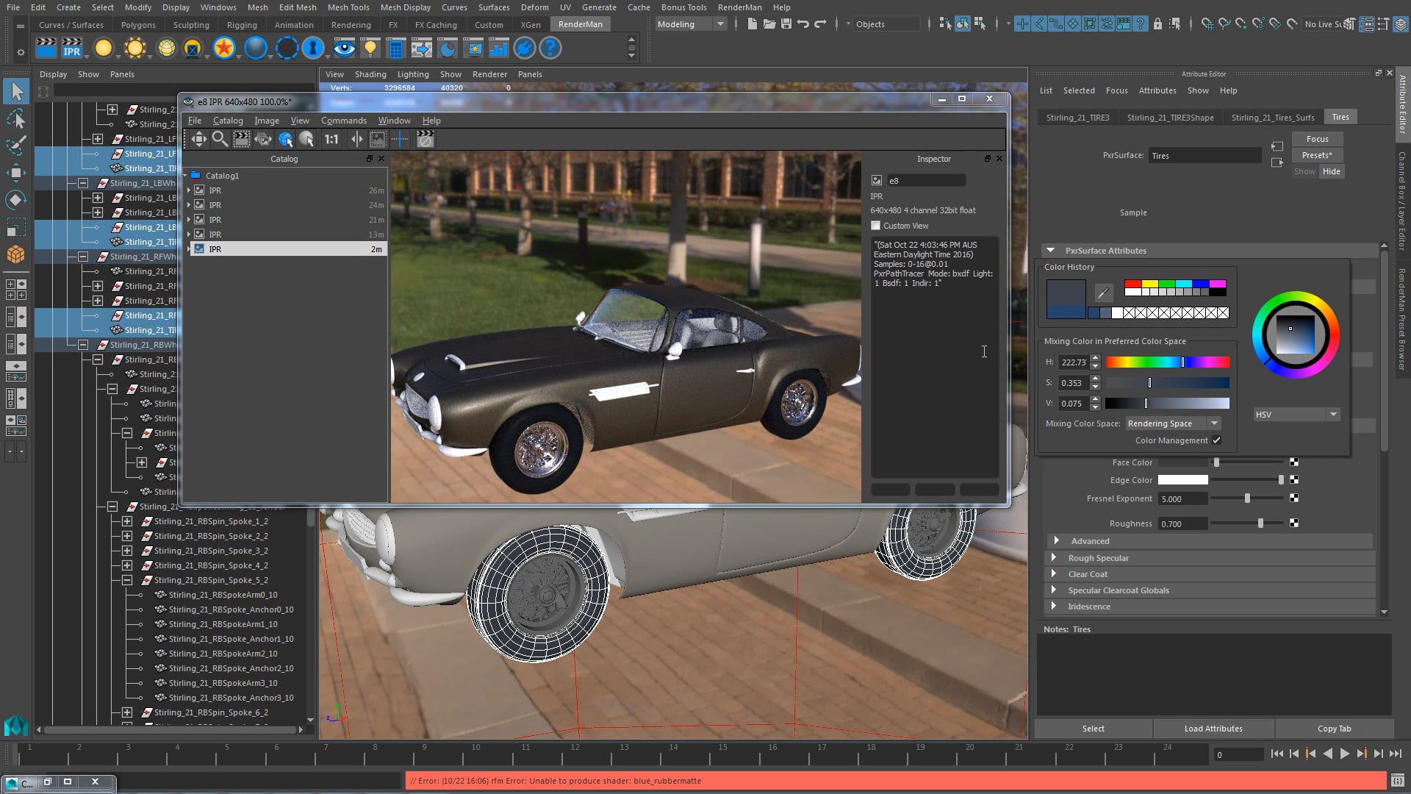Expand the Rough Specular section
This screenshot has height=794, width=1411.
click(1054, 558)
